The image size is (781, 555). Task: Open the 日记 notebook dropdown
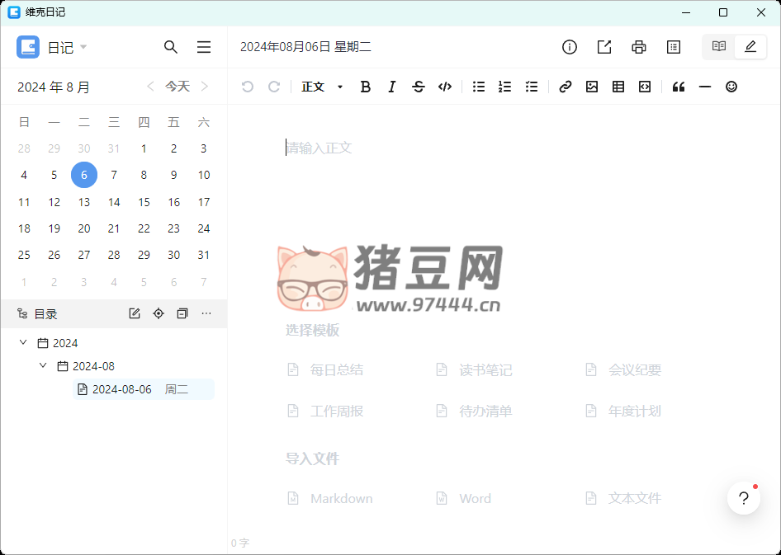click(x=67, y=47)
